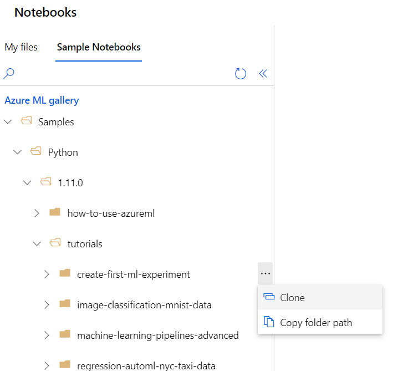Expand the create-first-ml-experiment chevron
Screen dimensions: 418x371
click(x=47, y=274)
